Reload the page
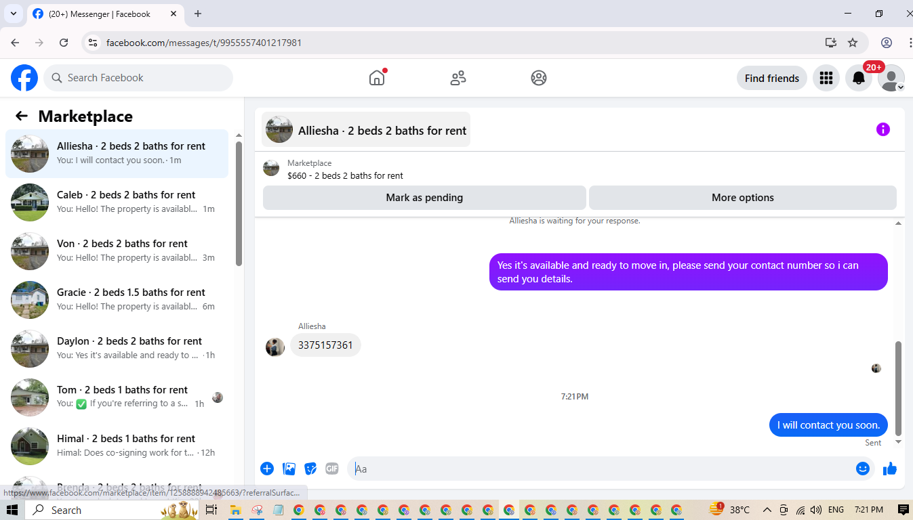 (64, 43)
